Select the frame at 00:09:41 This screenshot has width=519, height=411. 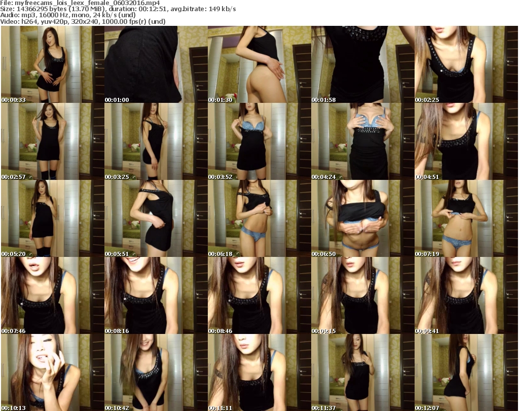tap(466, 295)
